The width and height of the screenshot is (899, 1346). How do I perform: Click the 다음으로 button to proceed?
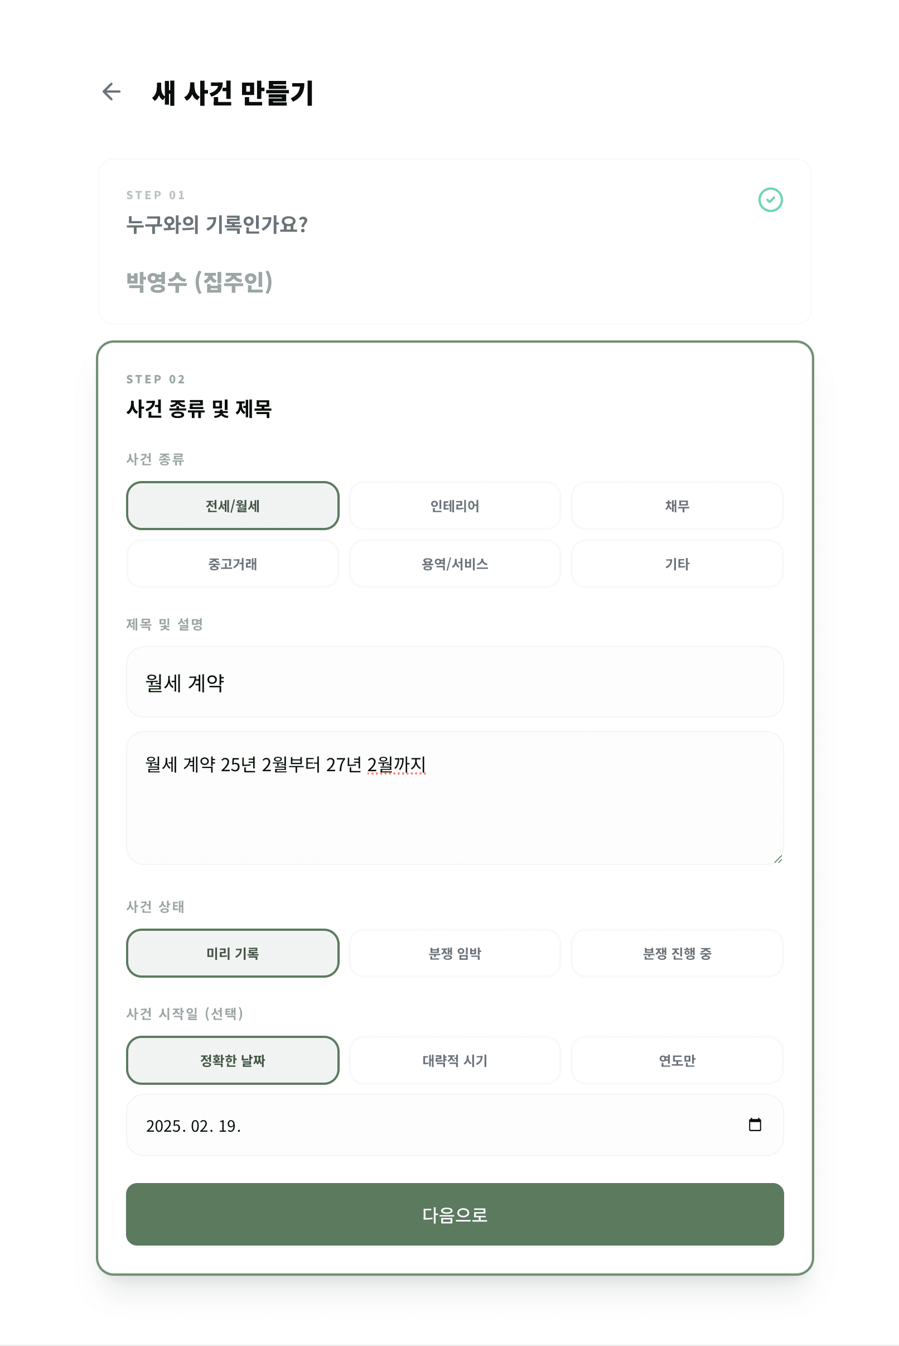tap(455, 1215)
